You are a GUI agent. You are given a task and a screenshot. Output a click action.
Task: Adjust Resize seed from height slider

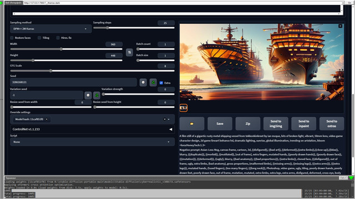point(134,107)
